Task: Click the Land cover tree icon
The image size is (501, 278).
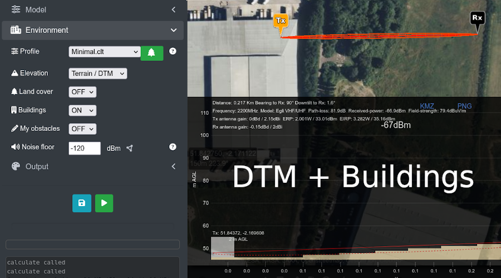Action: 14,91
